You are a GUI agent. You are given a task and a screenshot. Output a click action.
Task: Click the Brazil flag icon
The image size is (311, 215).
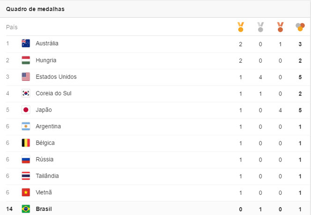(26, 209)
